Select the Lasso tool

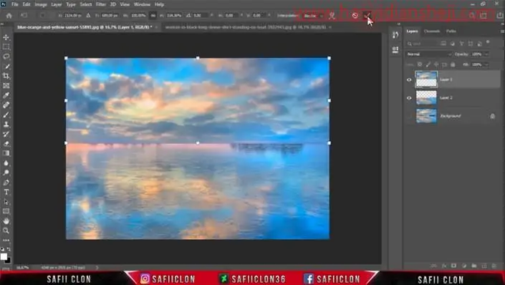tap(6, 57)
